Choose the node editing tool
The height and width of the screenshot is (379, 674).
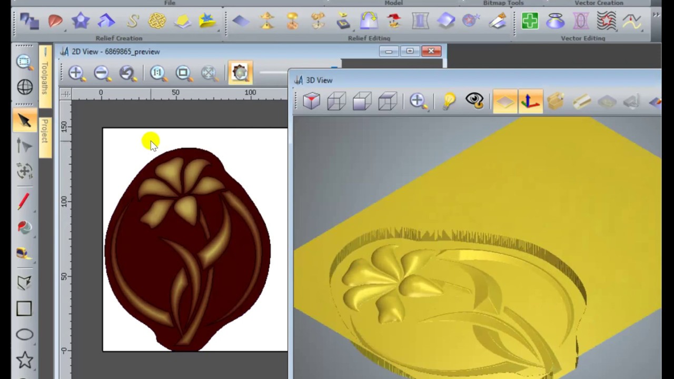click(x=24, y=146)
